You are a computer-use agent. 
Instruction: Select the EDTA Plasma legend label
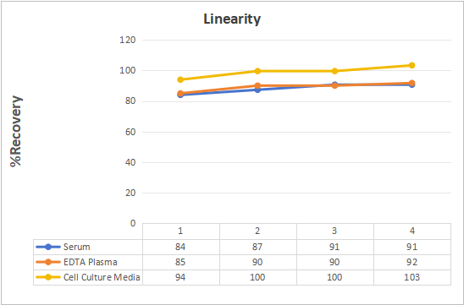coord(91,262)
